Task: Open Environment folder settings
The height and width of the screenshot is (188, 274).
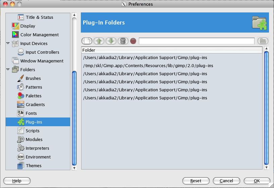Action: (x=38, y=157)
